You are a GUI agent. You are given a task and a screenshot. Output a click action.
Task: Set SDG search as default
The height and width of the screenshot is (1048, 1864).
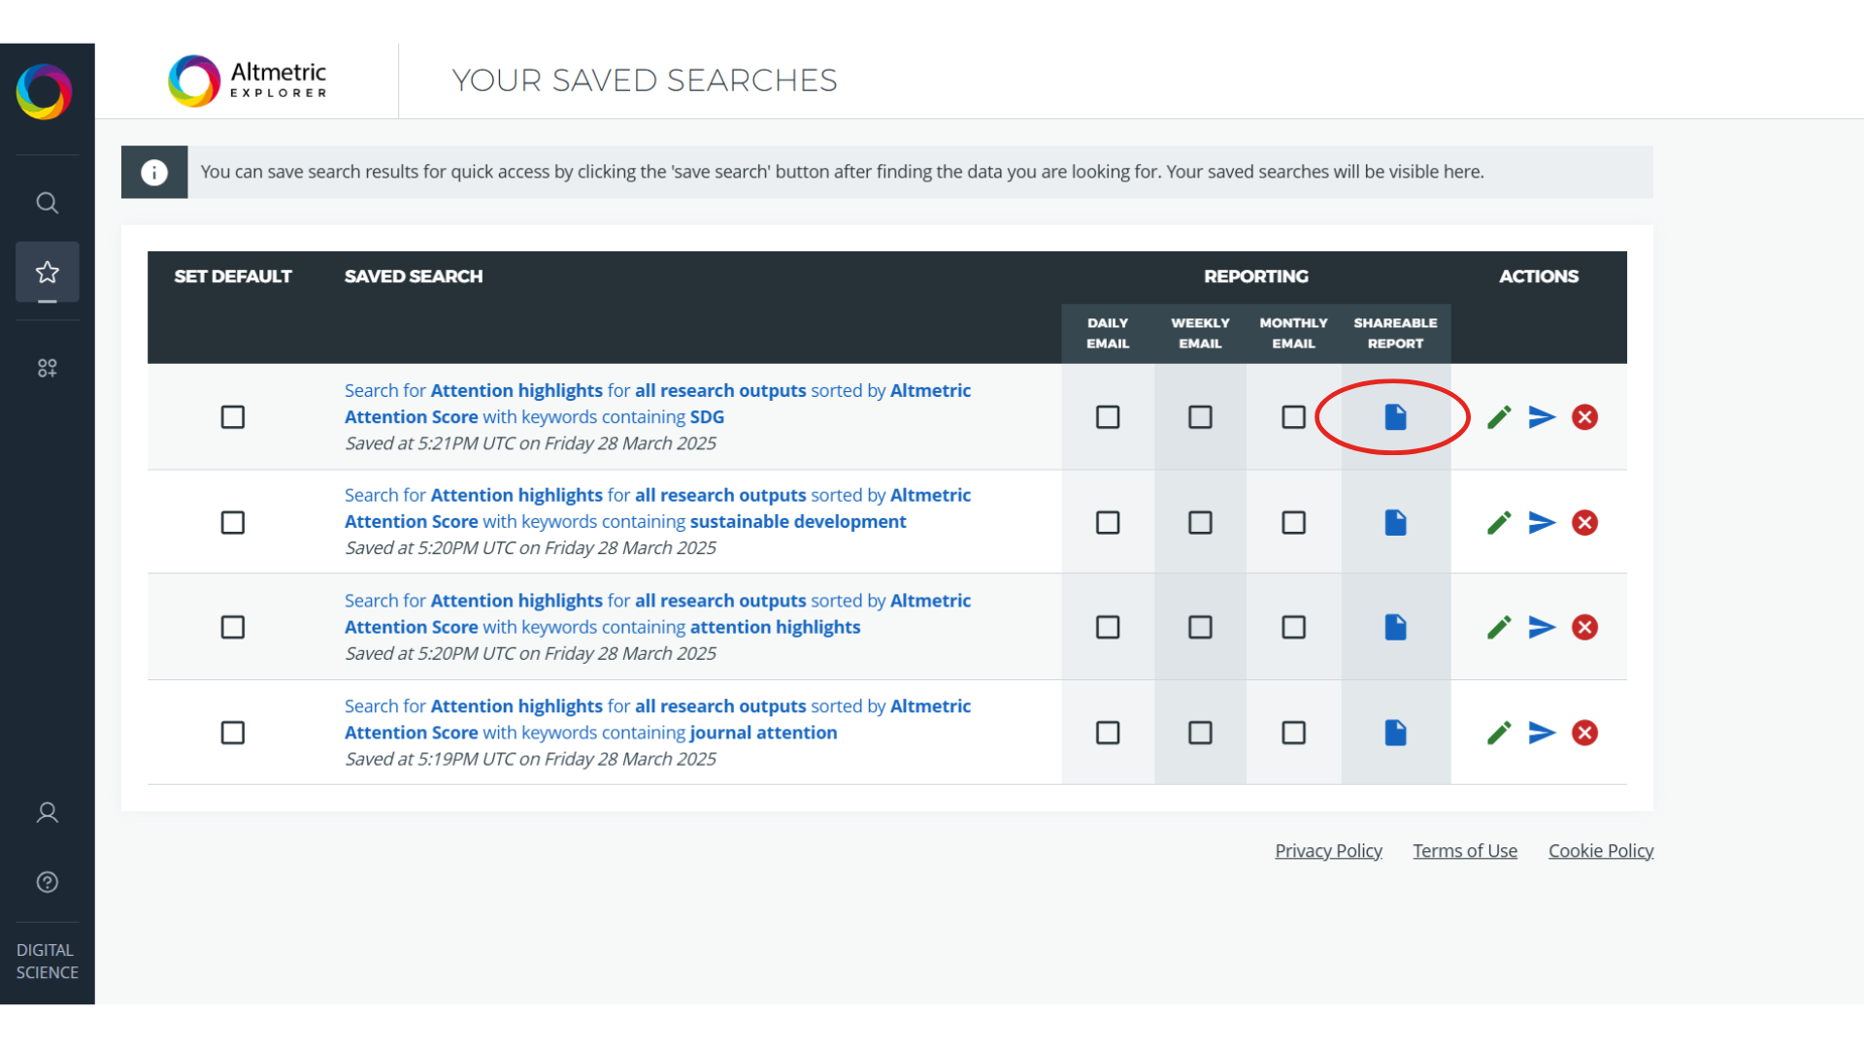click(x=233, y=417)
